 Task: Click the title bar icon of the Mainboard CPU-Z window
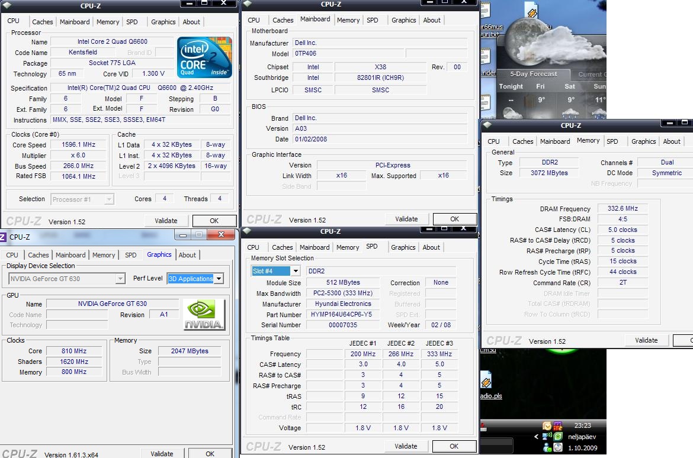coord(248,4)
